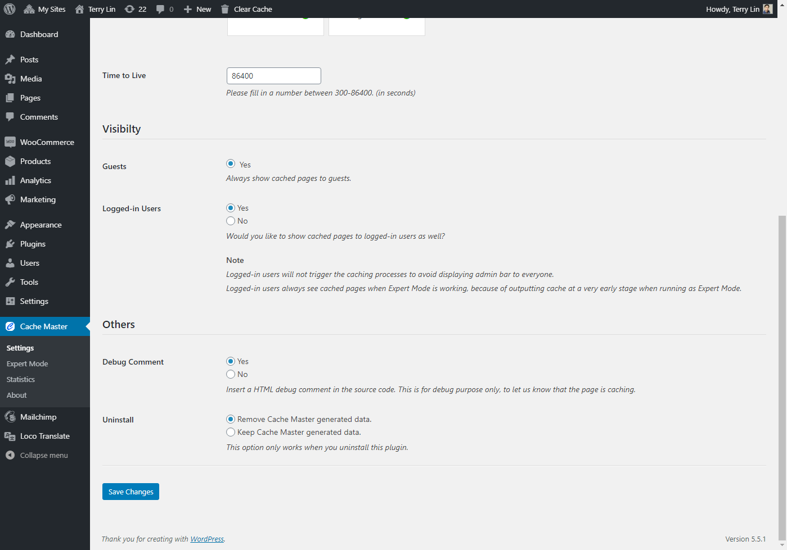Image resolution: width=787 pixels, height=550 pixels.
Task: Select Yes for Debug Comment
Action: (x=231, y=361)
